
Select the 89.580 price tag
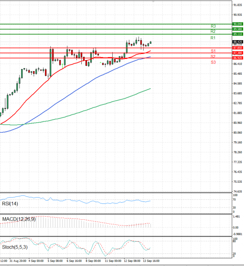pos(238,29)
